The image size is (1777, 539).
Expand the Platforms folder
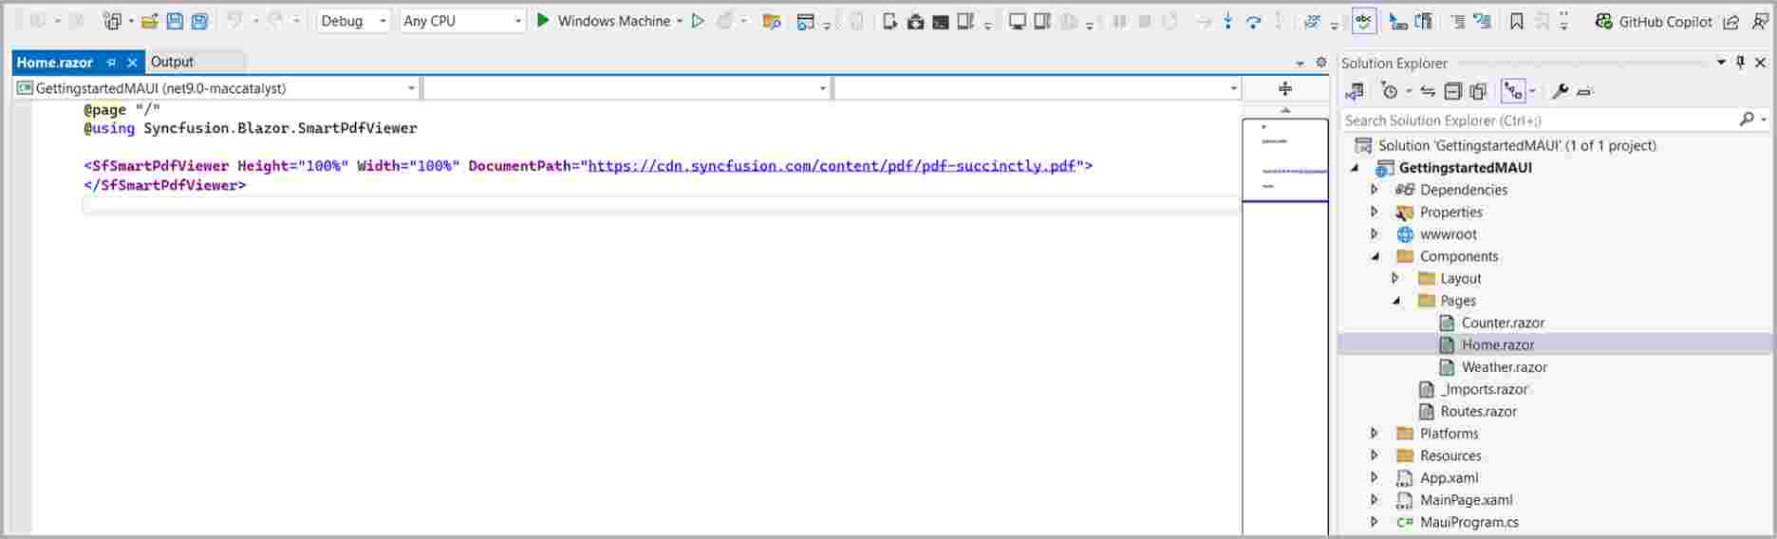(1374, 433)
